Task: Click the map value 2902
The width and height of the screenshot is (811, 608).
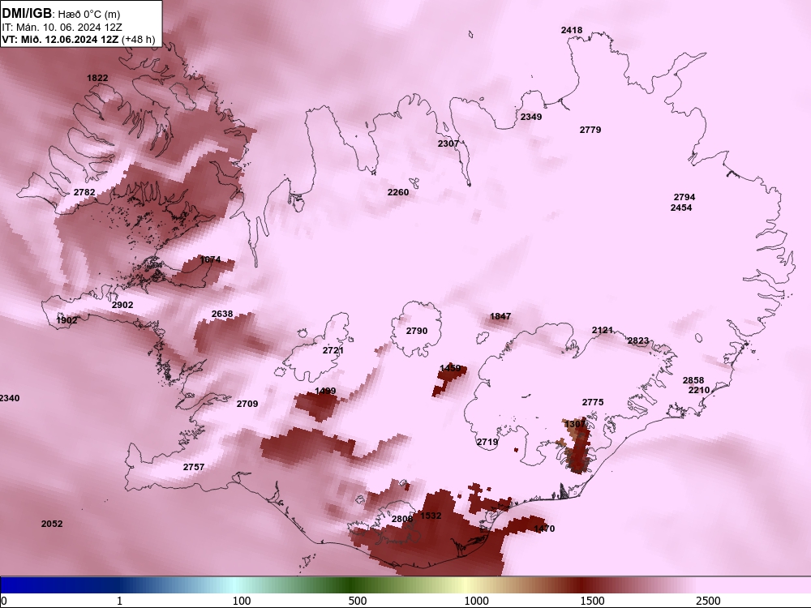Action: click(122, 305)
